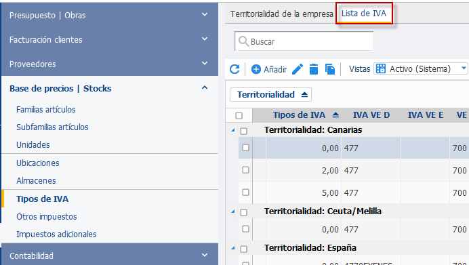
Task: Collapse the Territorialidad: Ceuta/Melilla group
Action: [233, 211]
